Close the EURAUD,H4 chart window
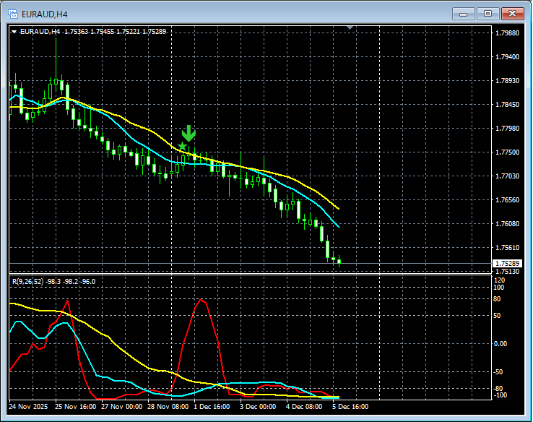This screenshot has width=533, height=422. point(513,13)
